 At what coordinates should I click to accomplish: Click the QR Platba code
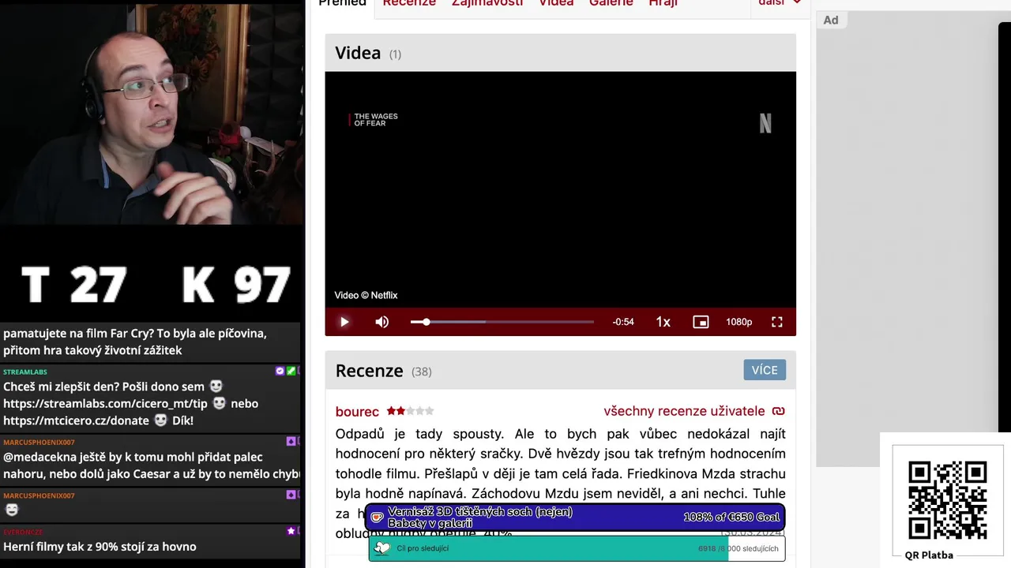point(948,499)
